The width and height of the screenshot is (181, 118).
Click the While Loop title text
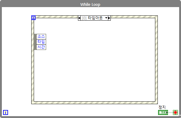pos(90,5)
